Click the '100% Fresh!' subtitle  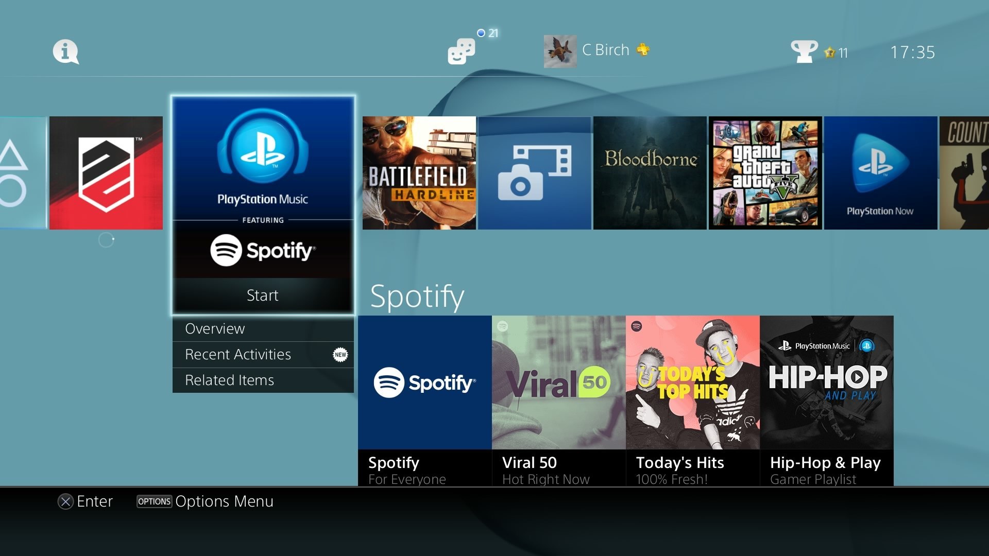point(672,479)
